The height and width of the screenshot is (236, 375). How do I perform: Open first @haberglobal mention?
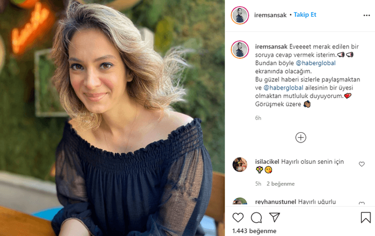pyautogui.click(x=303, y=65)
